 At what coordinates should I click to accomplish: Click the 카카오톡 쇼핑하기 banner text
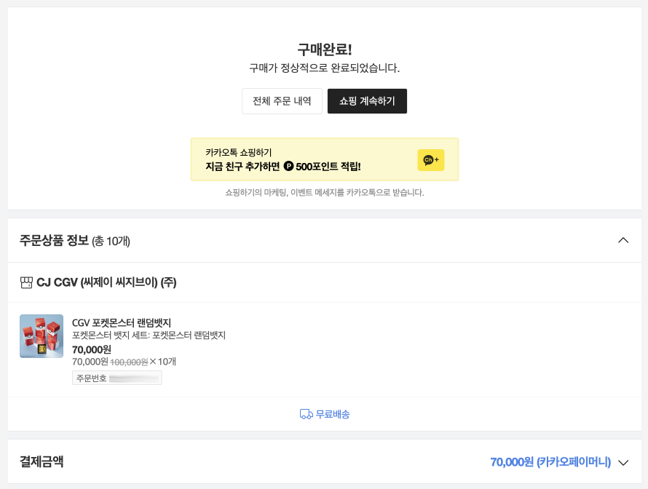pos(239,152)
